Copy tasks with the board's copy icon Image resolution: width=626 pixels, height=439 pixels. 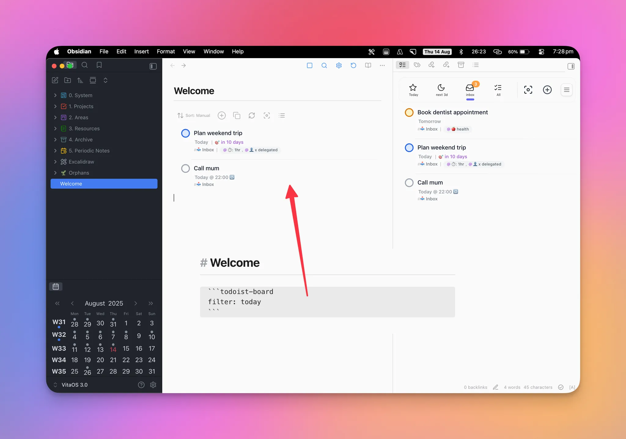pos(237,115)
